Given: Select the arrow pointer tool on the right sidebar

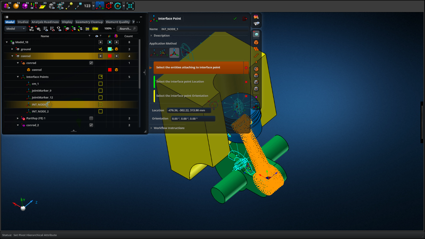Looking at the screenshot, I should (x=256, y=24).
